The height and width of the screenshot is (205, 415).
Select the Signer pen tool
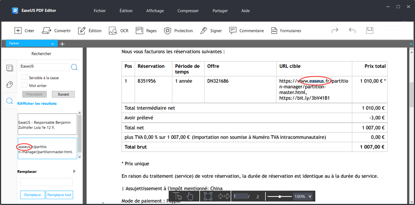(203, 30)
